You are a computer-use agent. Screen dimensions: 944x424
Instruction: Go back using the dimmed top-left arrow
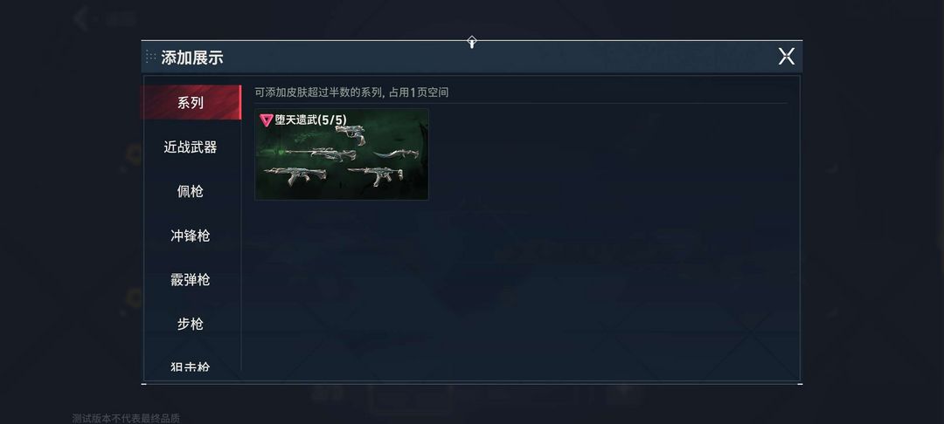click(x=81, y=19)
